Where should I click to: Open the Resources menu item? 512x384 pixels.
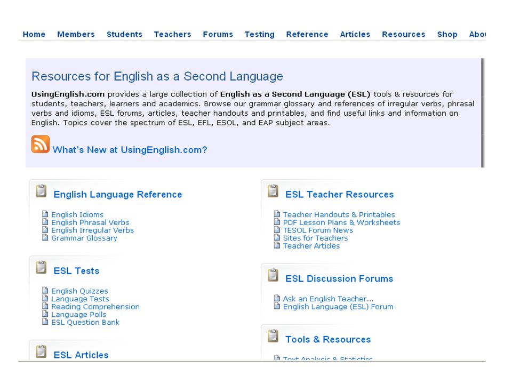point(404,34)
